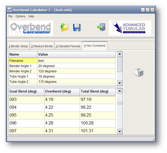The image size is (167, 153).
Task: Maximize the Overbend Calculator window
Action: [148, 10]
